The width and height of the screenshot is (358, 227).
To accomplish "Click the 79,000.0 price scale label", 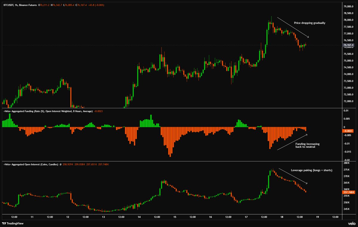I will coord(348,6).
